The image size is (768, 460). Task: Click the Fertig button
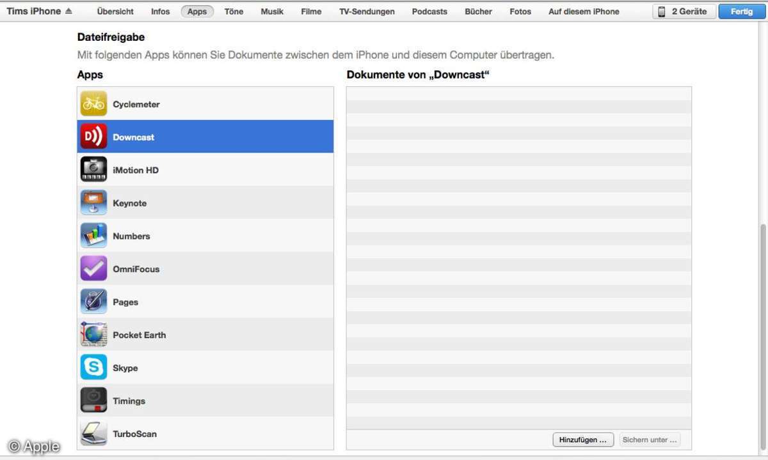pyautogui.click(x=742, y=11)
